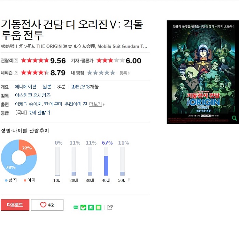
Task: Open help icon next to 관람객
Action: (16, 61)
